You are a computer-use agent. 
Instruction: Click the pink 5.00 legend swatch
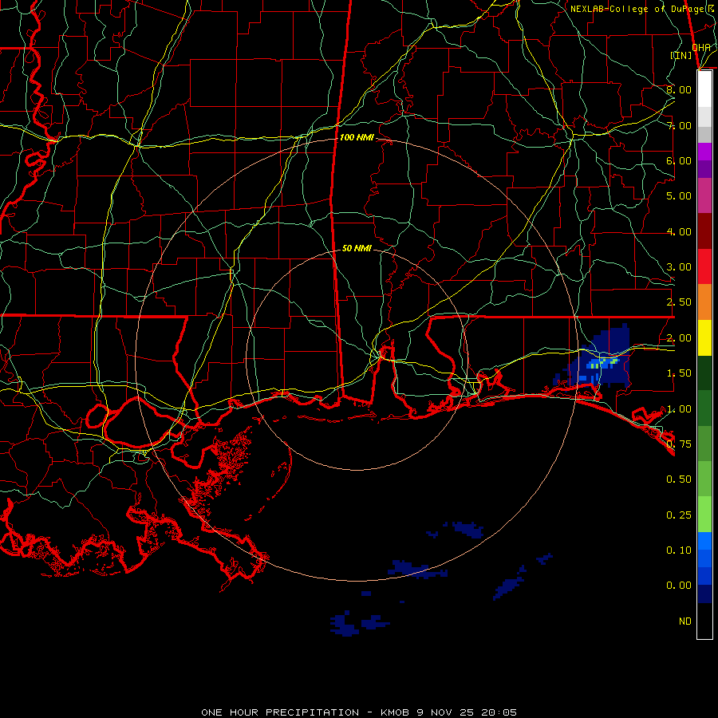click(x=704, y=195)
